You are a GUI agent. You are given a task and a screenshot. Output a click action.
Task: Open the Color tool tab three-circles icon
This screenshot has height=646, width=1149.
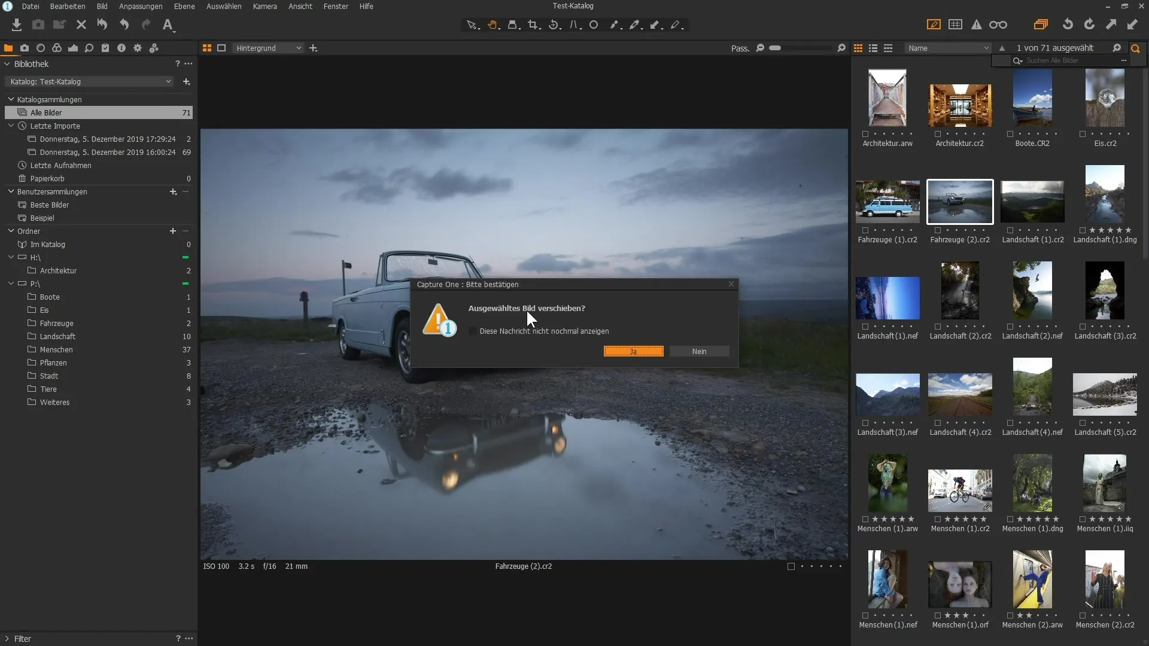tap(57, 48)
